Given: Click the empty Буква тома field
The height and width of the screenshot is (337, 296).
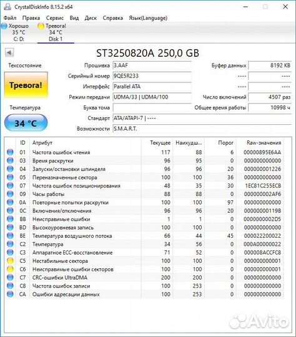Looking at the screenshot, I should [x=152, y=107].
